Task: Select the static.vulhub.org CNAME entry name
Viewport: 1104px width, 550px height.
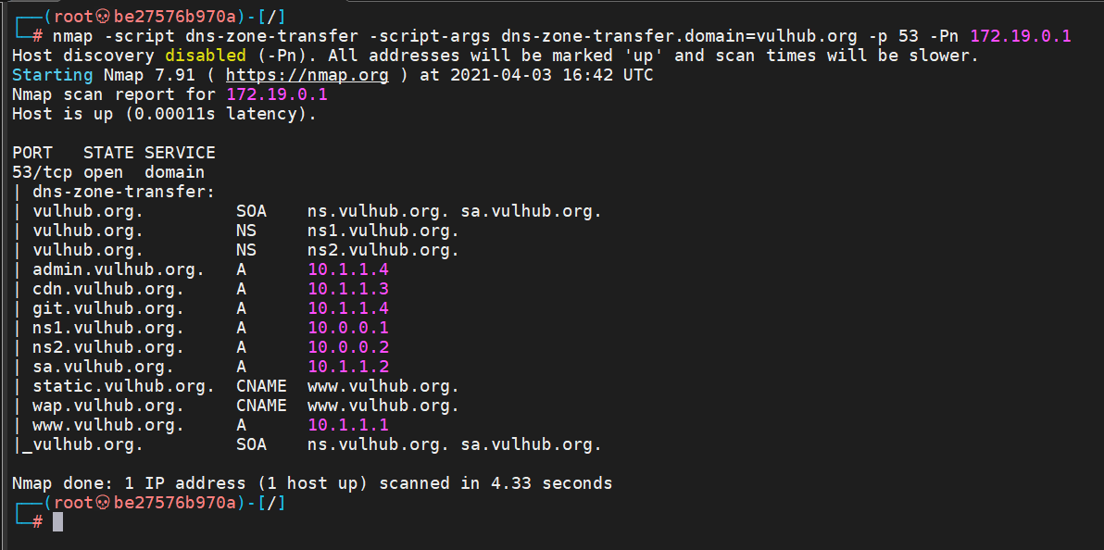Action: [123, 386]
